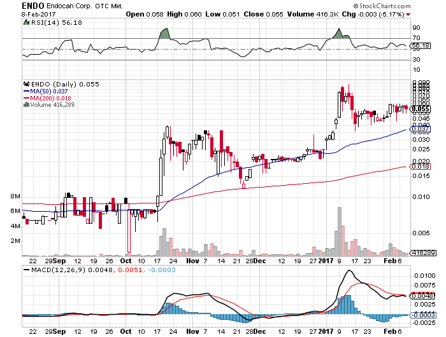
Task: Click the Low 0.051 value
Action: (222, 14)
